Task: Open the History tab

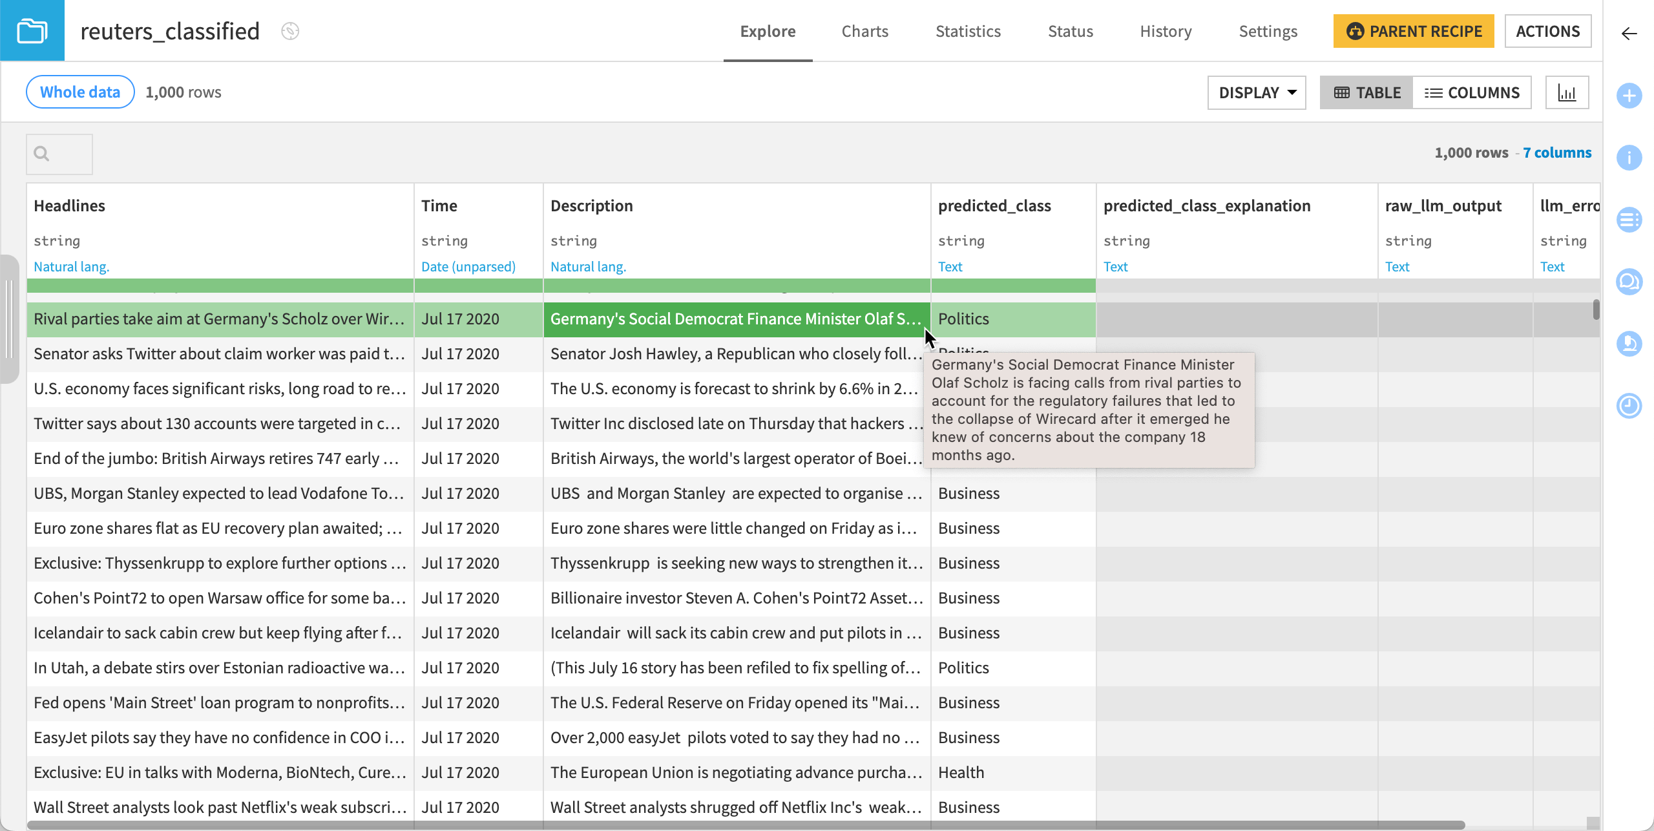Action: tap(1166, 31)
